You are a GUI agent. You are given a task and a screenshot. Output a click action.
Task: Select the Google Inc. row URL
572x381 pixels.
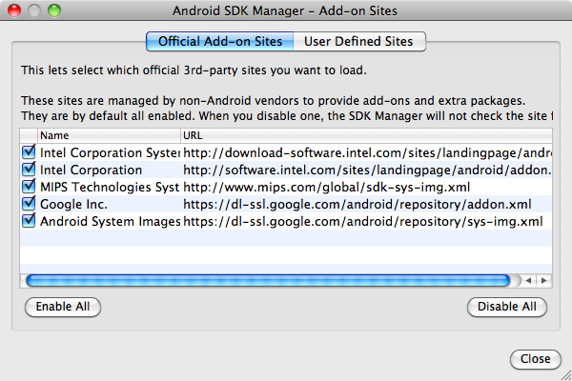click(x=357, y=204)
